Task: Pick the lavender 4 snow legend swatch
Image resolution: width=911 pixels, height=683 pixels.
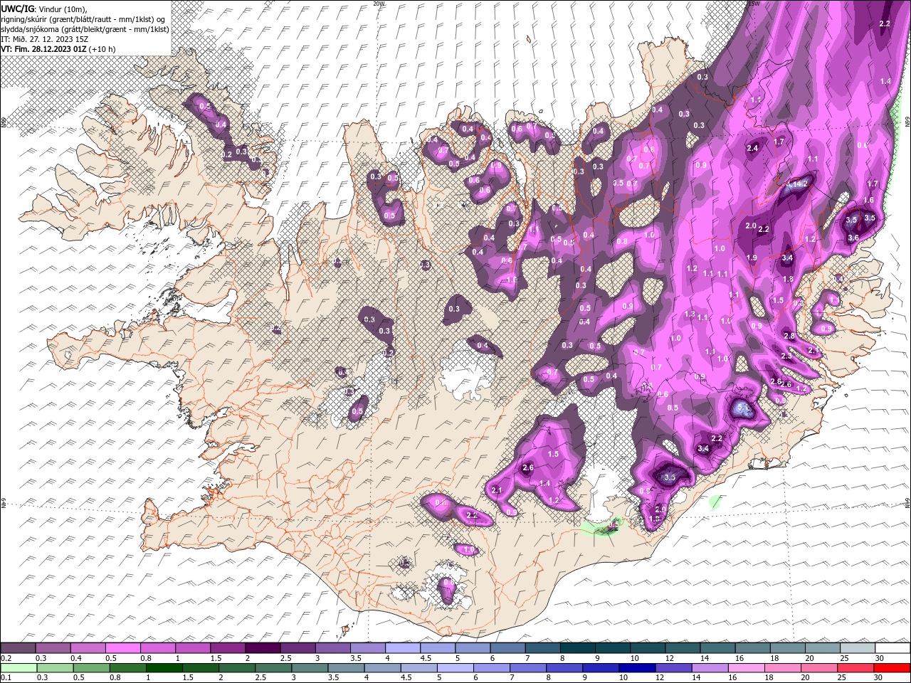Action: [x=403, y=648]
